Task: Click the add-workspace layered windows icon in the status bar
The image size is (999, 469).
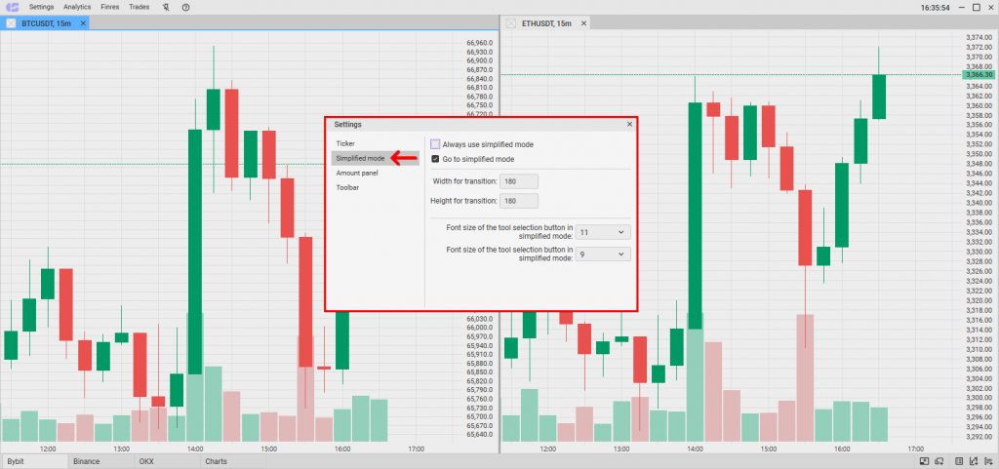Action: tap(939, 461)
